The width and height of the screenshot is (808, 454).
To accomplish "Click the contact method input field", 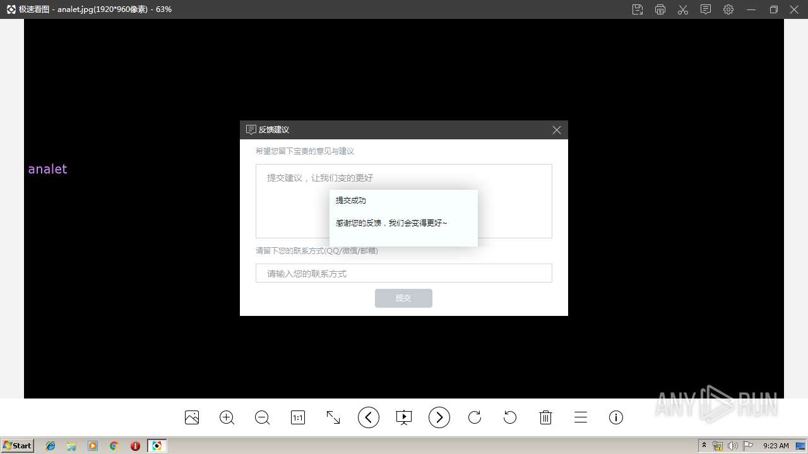I will pyautogui.click(x=404, y=273).
